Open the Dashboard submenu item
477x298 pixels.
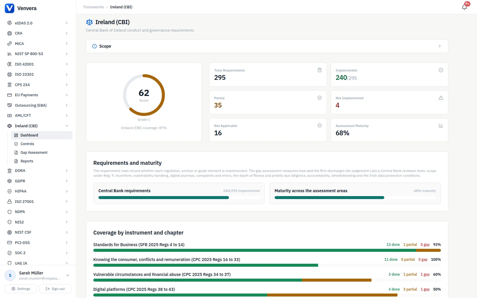click(42, 135)
